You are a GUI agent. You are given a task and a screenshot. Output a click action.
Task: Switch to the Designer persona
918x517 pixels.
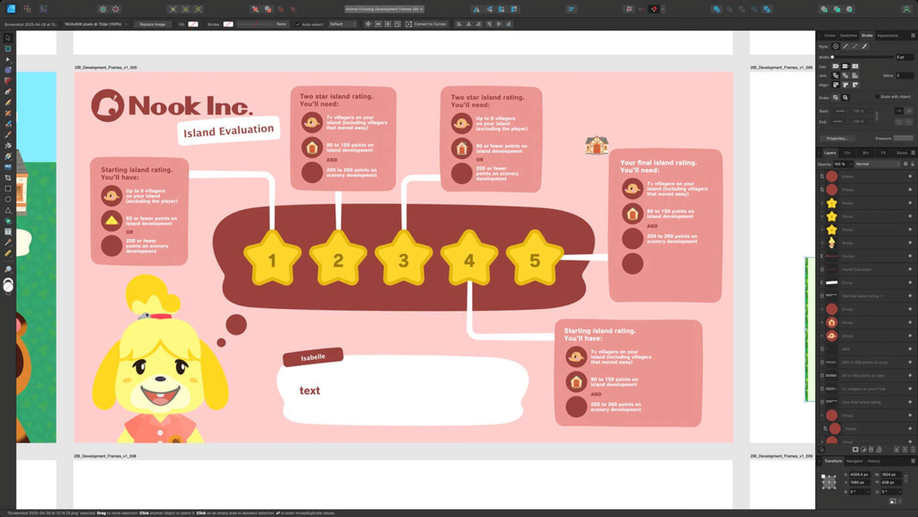(10, 9)
